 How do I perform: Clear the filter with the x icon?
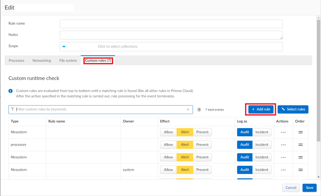point(188,109)
